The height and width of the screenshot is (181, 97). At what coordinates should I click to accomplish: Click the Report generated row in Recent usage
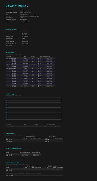(30, 87)
